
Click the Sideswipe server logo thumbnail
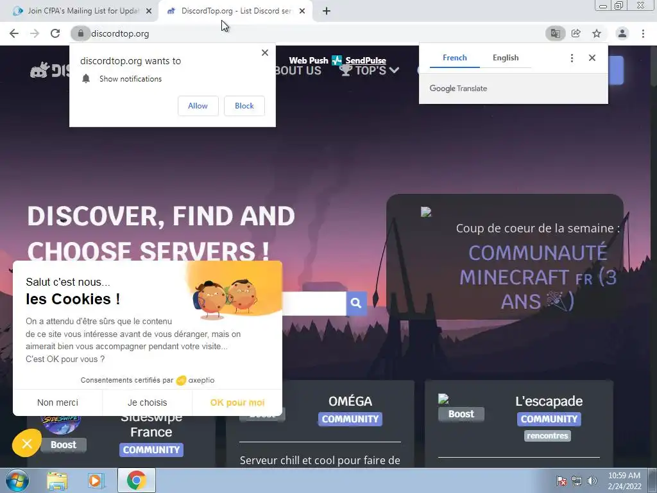coord(62,424)
